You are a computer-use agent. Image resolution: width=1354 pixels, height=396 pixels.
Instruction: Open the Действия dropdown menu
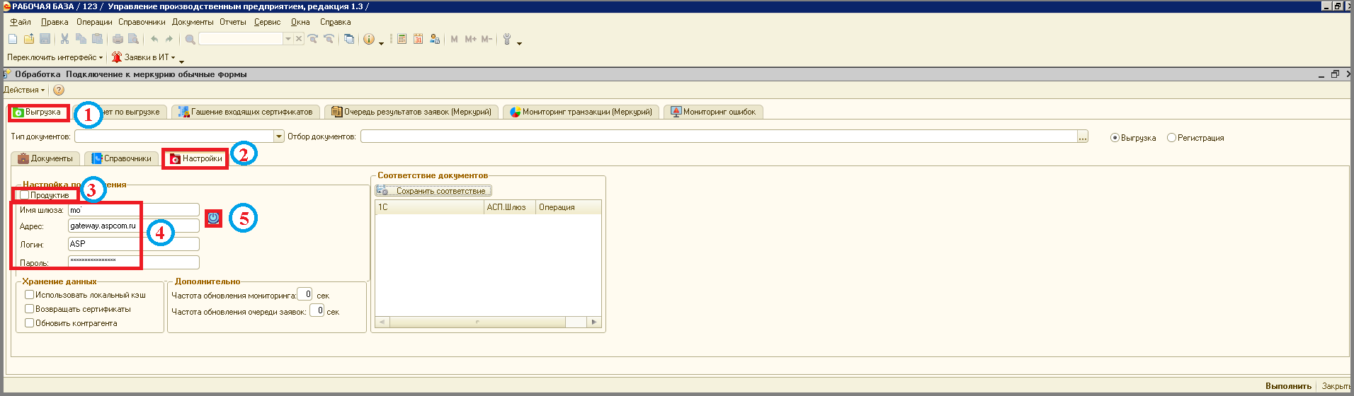[x=24, y=90]
